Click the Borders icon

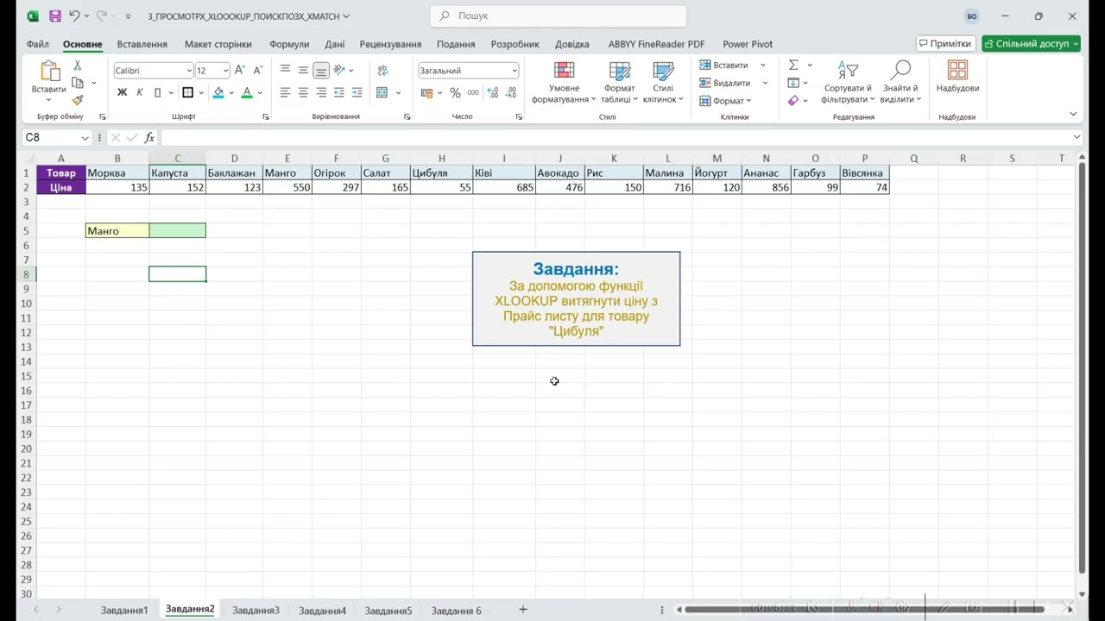coord(187,92)
